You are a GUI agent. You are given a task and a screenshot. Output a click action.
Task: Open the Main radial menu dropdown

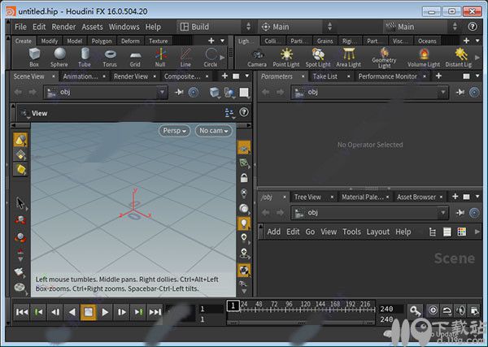coord(296,27)
